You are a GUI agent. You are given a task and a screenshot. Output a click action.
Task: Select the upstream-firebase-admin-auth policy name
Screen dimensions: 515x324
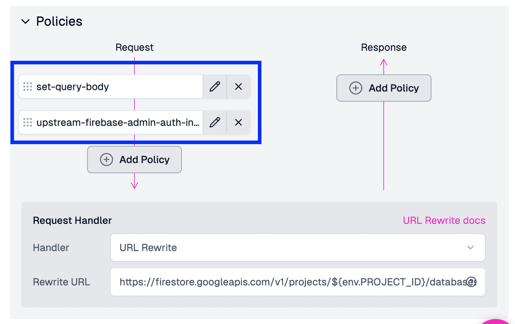tap(118, 123)
